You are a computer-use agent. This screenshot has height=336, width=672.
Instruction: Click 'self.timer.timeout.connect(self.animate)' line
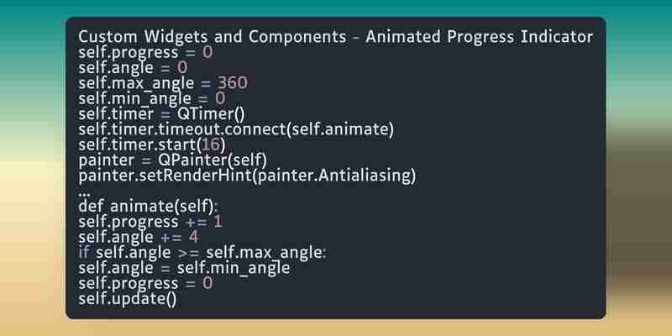[236, 130]
